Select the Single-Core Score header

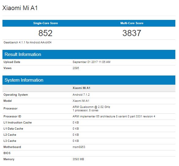[x=46, y=23]
